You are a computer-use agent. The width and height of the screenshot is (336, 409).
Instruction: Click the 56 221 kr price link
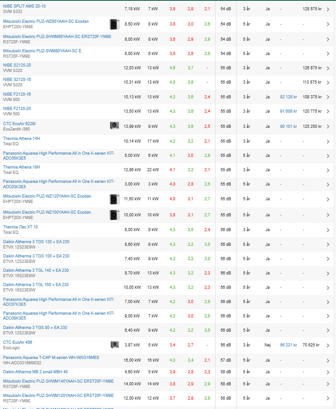click(288, 345)
